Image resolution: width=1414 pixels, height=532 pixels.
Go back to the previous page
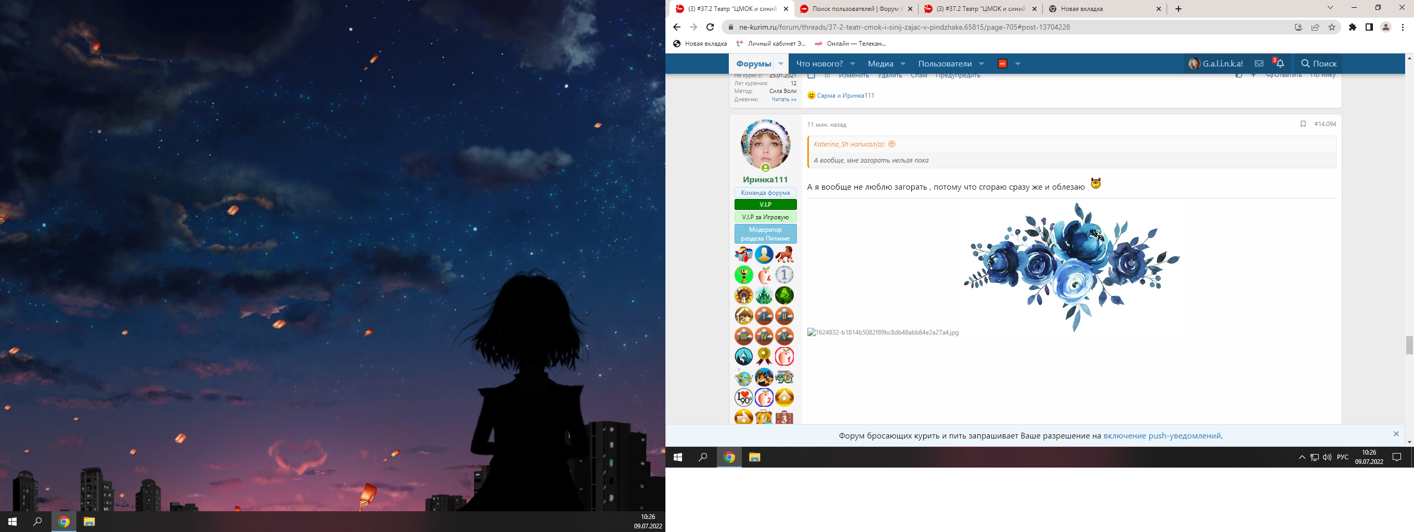click(677, 27)
